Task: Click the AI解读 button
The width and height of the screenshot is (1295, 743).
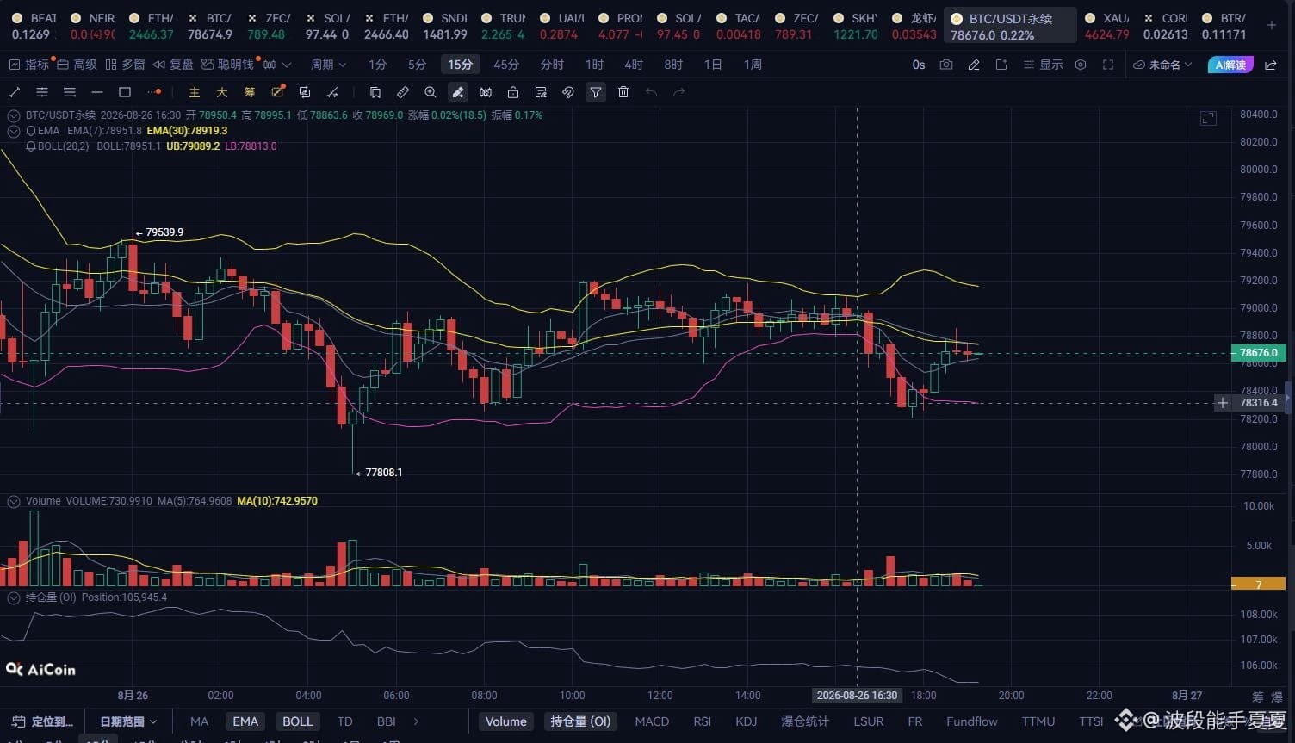Action: click(1230, 65)
